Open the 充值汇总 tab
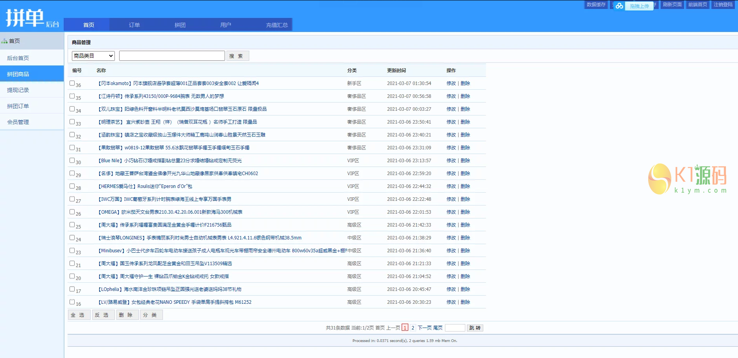738x358 pixels. tap(277, 25)
